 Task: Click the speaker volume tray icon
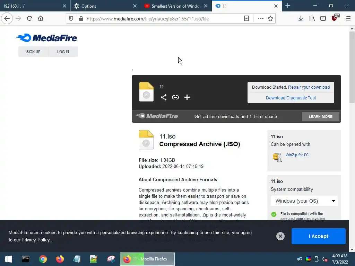[x=324, y=259]
